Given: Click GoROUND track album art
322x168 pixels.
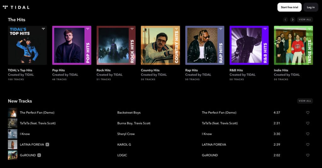Looking at the screenshot, I should (13, 155).
